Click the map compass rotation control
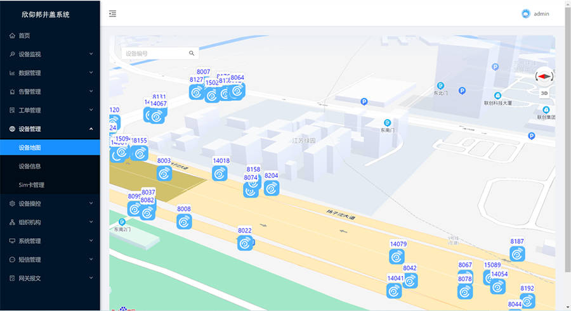 coord(544,75)
